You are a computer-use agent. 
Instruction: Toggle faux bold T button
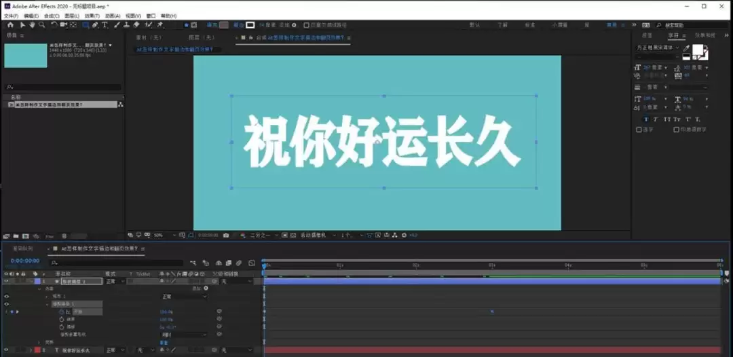[x=647, y=119]
